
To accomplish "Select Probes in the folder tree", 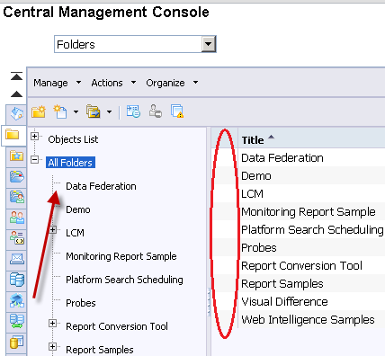I will [81, 303].
